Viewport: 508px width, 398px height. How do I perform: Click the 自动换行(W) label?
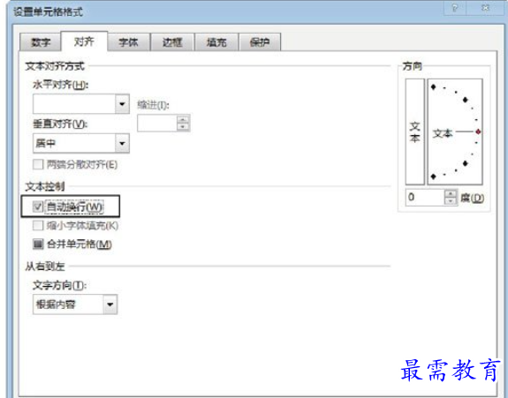pyautogui.click(x=75, y=207)
